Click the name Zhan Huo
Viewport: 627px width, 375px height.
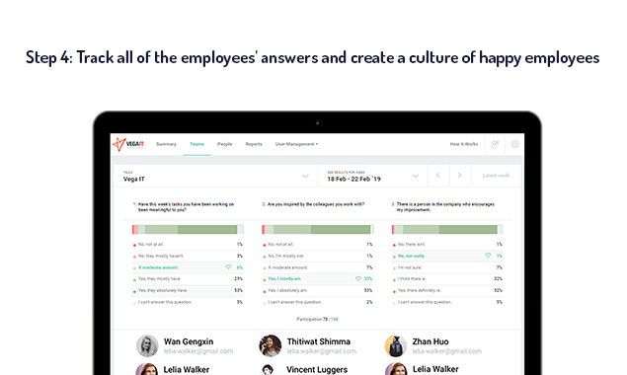pyautogui.click(x=431, y=341)
